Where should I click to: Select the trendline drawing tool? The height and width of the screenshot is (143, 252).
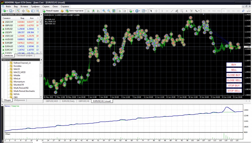pos(172,11)
